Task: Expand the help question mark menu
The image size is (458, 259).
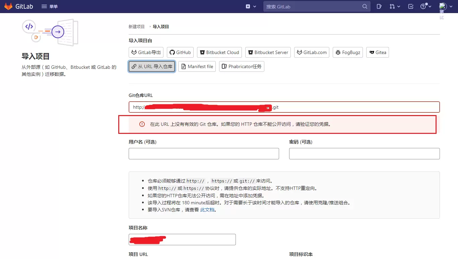Action: (426, 6)
